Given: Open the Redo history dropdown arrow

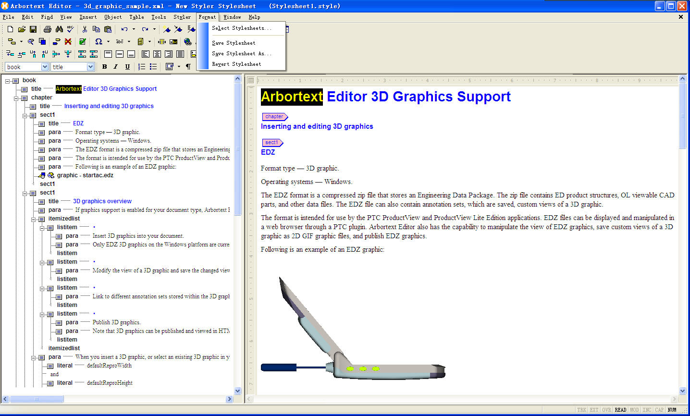Looking at the screenshot, I should coord(154,29).
